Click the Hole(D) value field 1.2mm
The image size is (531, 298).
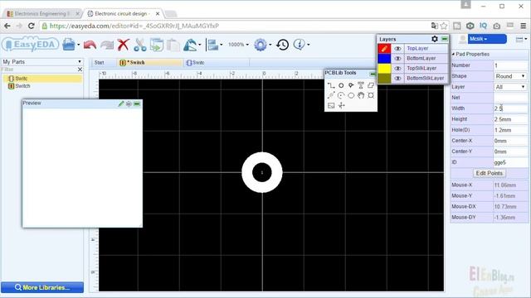pos(510,130)
